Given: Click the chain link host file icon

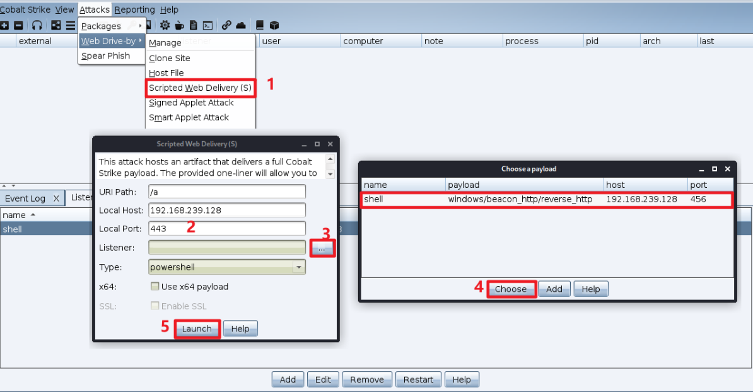Looking at the screenshot, I should coord(226,25).
